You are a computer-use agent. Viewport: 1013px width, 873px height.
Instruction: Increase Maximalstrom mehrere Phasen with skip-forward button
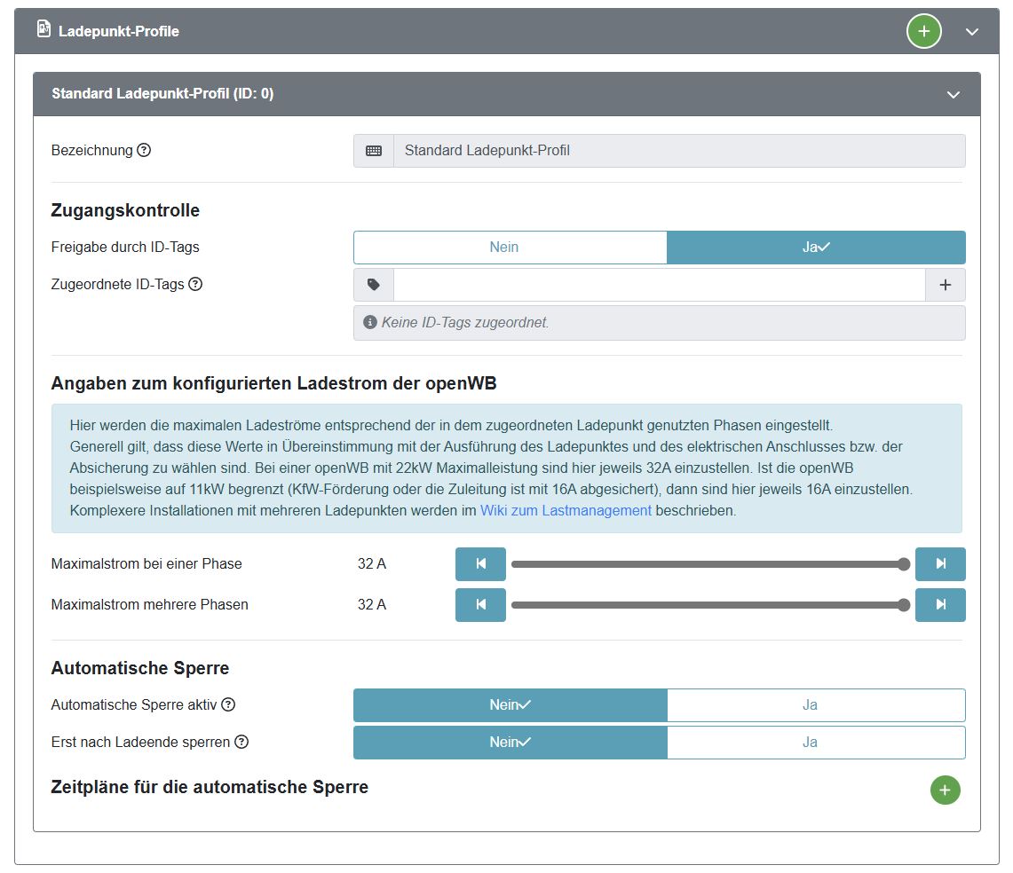coord(940,605)
